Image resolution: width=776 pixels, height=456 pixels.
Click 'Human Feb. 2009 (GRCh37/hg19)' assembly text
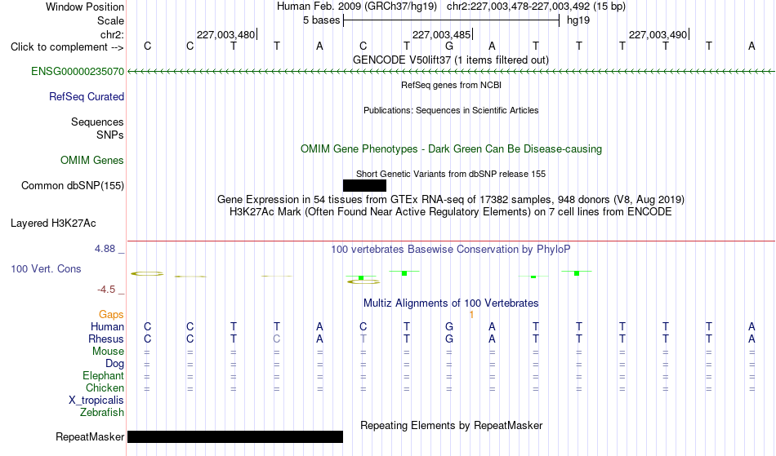(357, 7)
